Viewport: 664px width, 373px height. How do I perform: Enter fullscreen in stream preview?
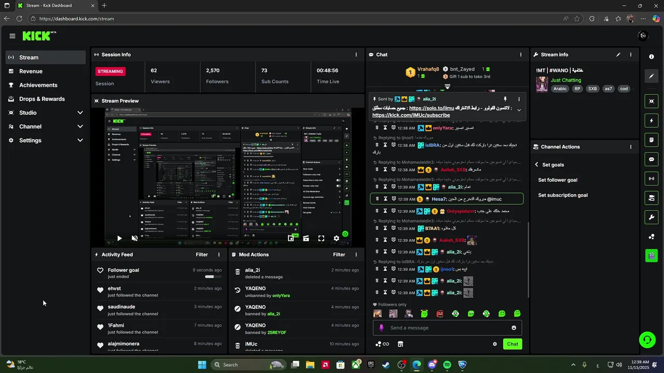pyautogui.click(x=321, y=238)
